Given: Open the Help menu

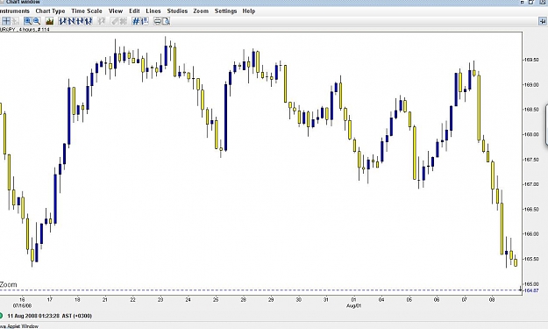Looking at the screenshot, I should click(249, 11).
